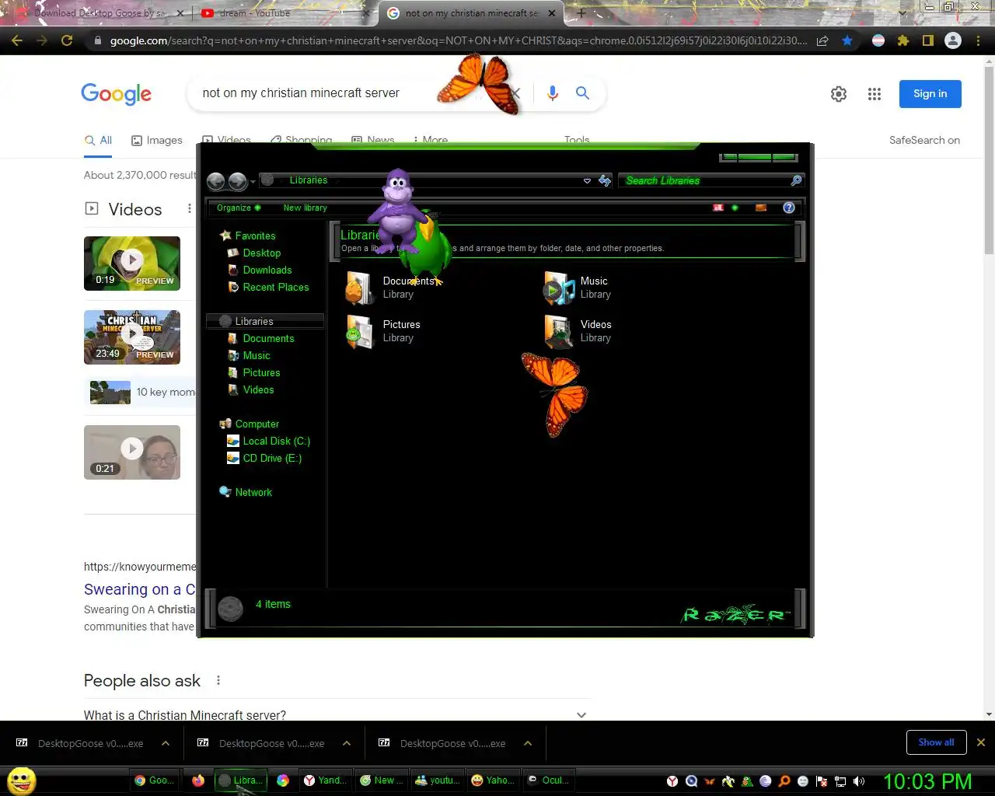
Task: Open Documents in navigation tree
Action: coord(268,338)
